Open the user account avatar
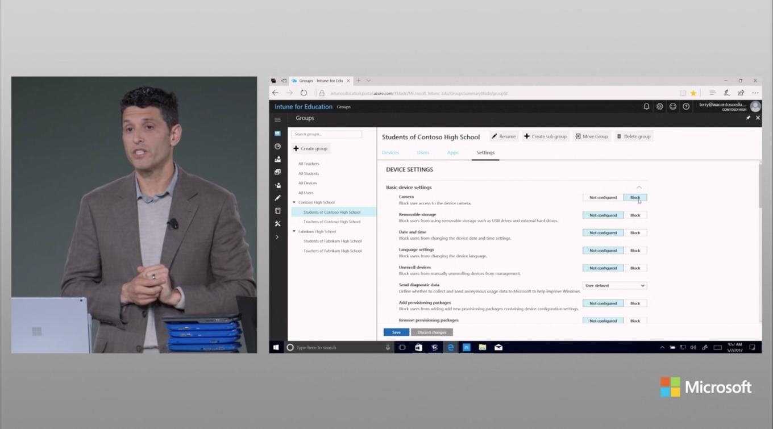 tap(755, 106)
